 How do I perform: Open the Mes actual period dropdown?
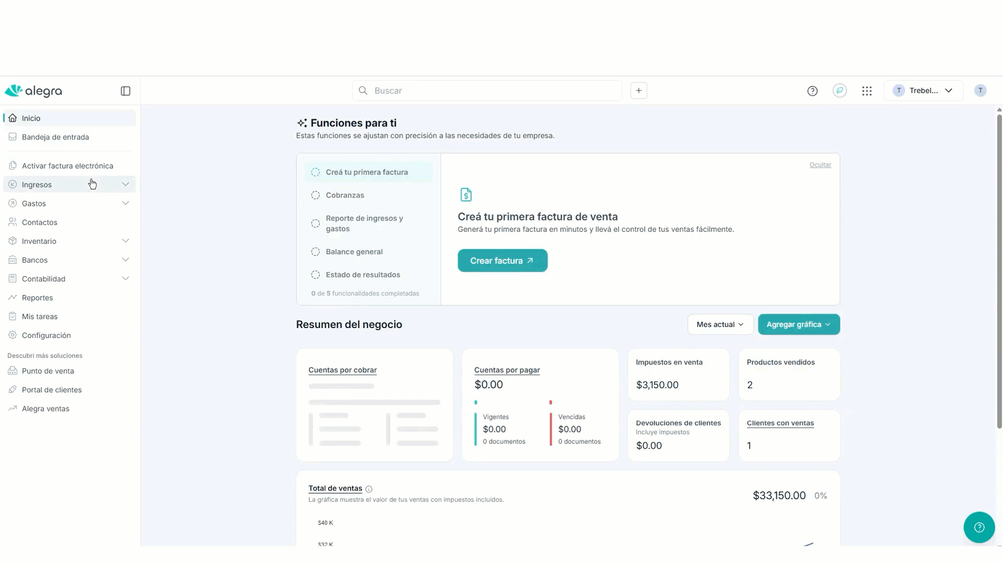[720, 324]
